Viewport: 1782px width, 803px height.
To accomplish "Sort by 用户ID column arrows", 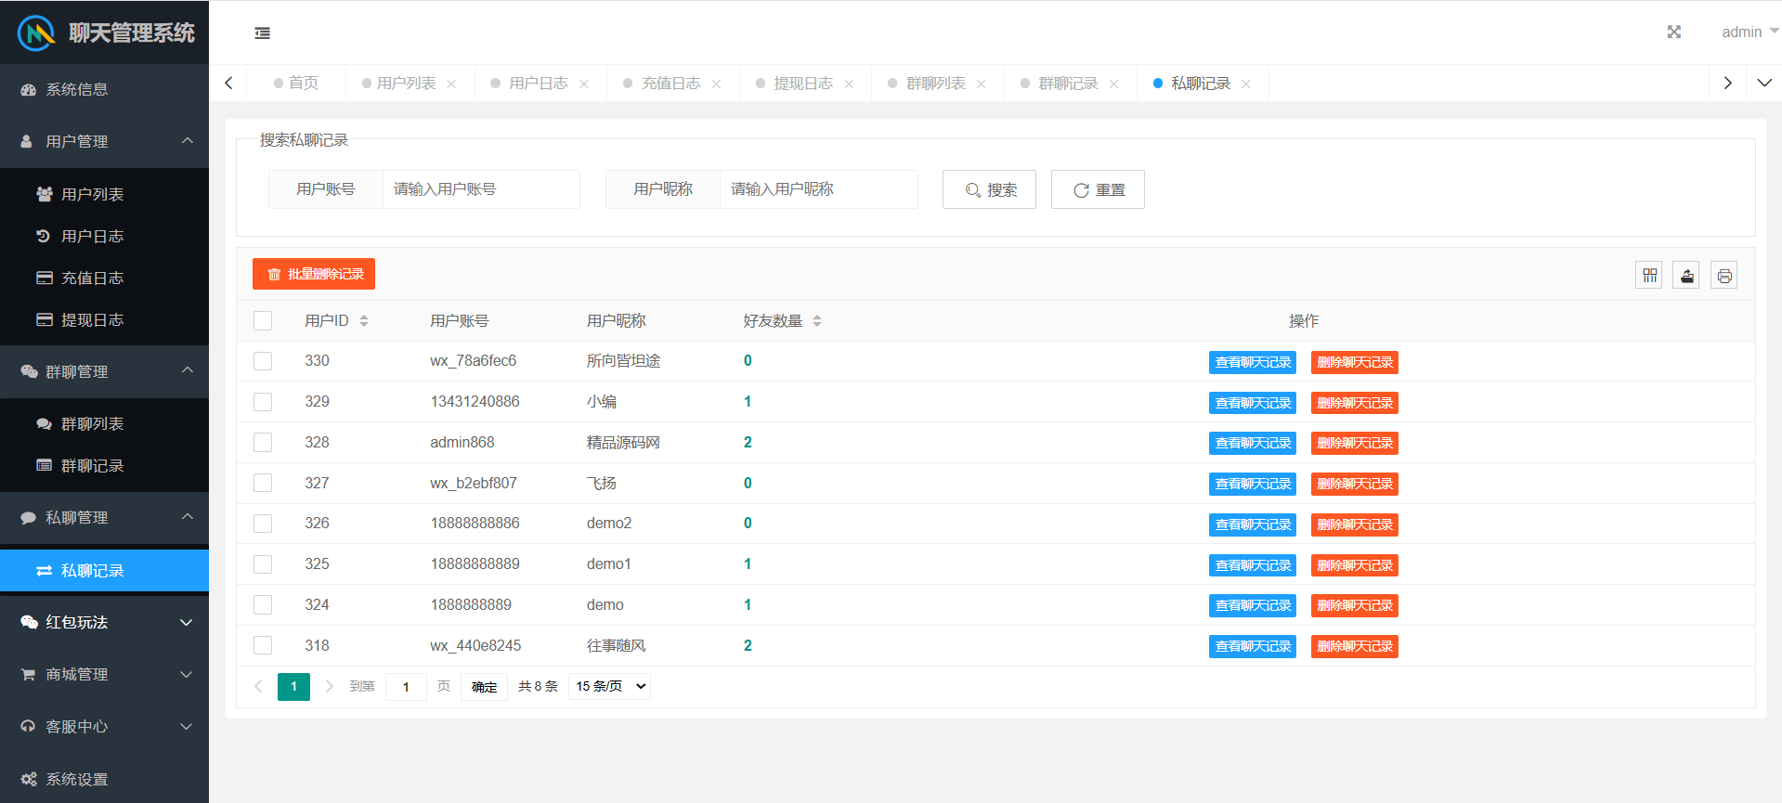I will point(364,321).
